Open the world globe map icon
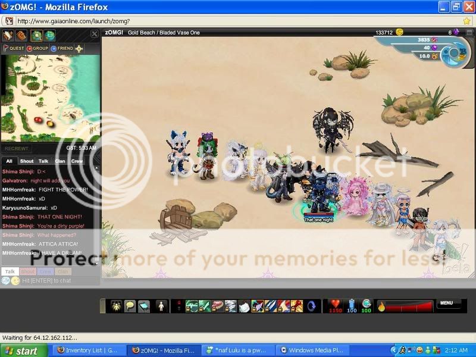The image size is (476, 357). tap(49, 36)
